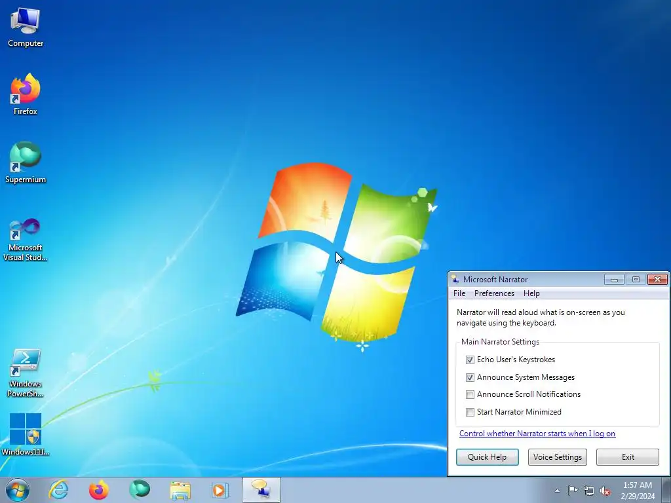Open the Narrator File menu
Screen dimensions: 671x503
pos(459,293)
